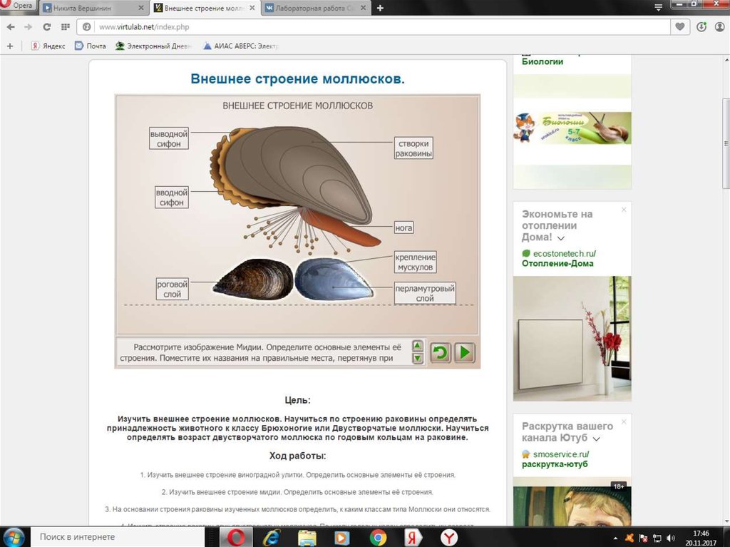
Task: Expand the Раскрутка вашего канала Ютуб chevron
Action: 596,438
